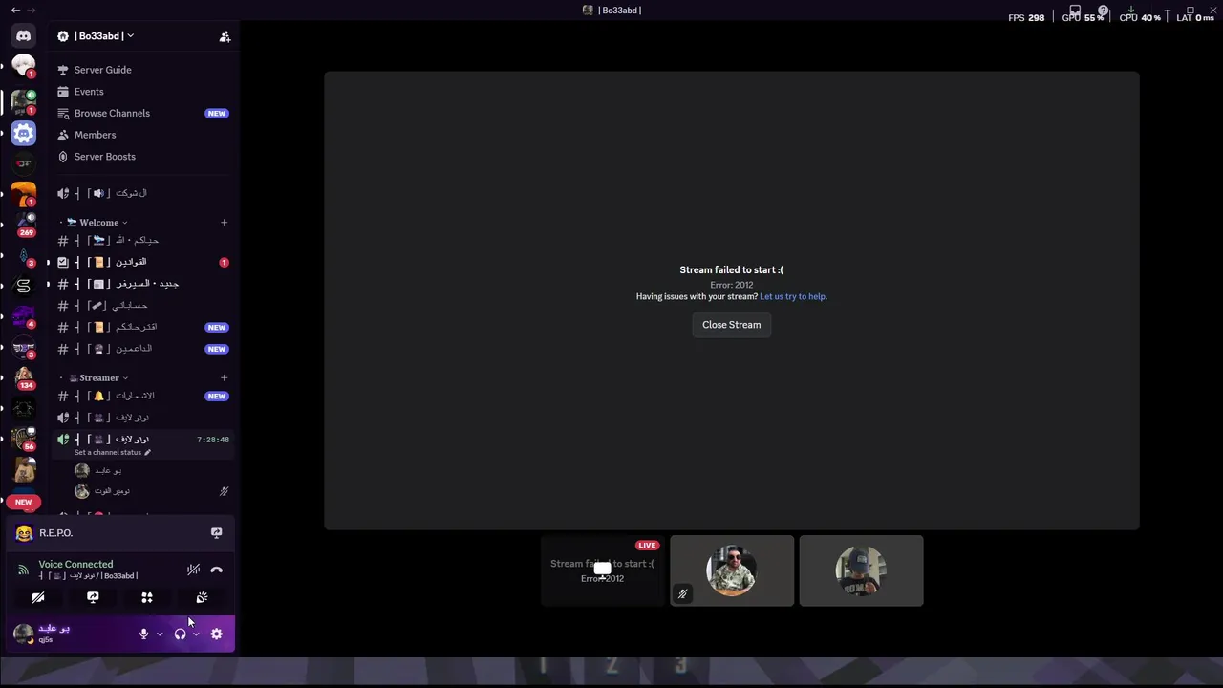Viewport: 1223px width, 688px height.
Task: Open User Settings gear
Action: tap(216, 634)
